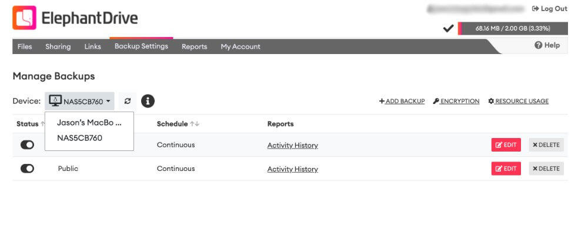Choose Jason's MacBo... from device list
588x225 pixels.
click(89, 123)
